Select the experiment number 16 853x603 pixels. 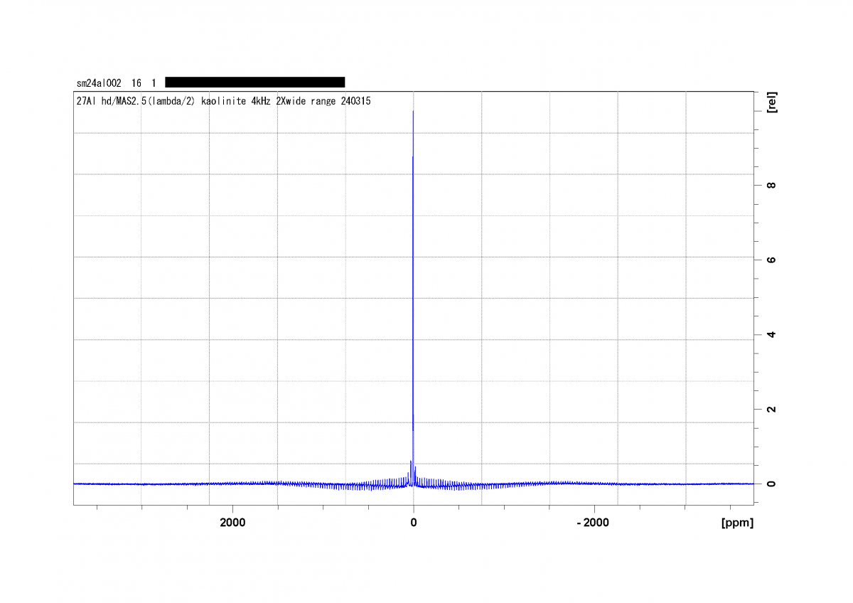(136, 83)
